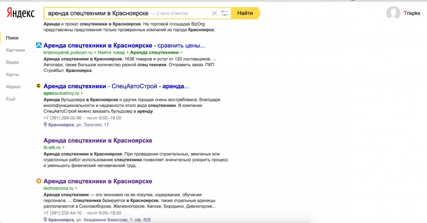Clear the search query with X
Image resolution: width=427 pixels, height=223 pixels.
[x=215, y=13]
